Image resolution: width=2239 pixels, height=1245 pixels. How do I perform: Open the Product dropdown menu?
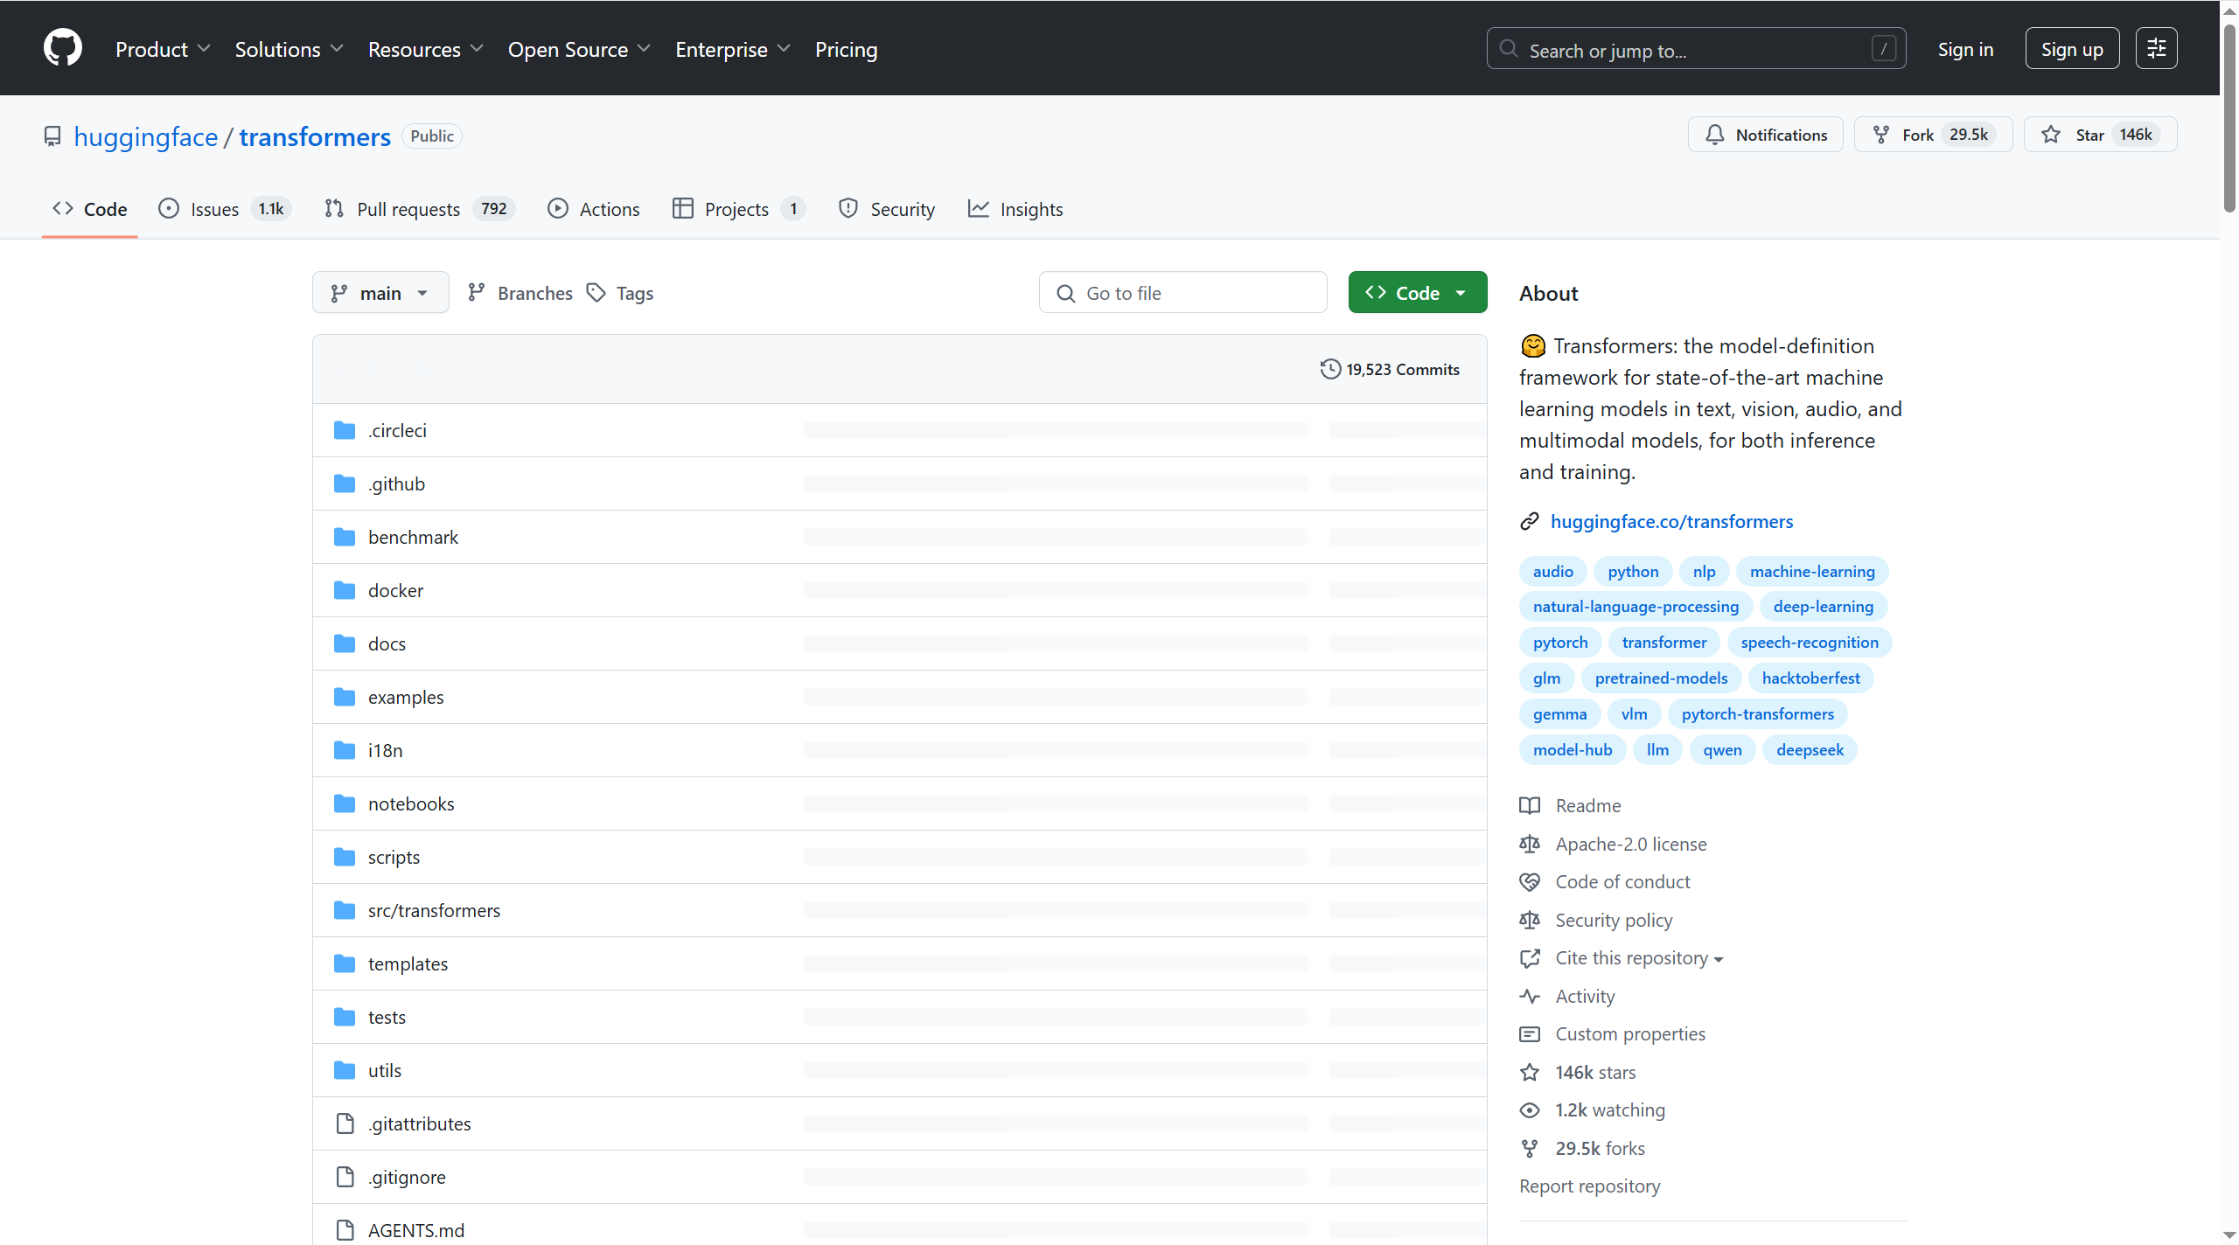pos(163,49)
